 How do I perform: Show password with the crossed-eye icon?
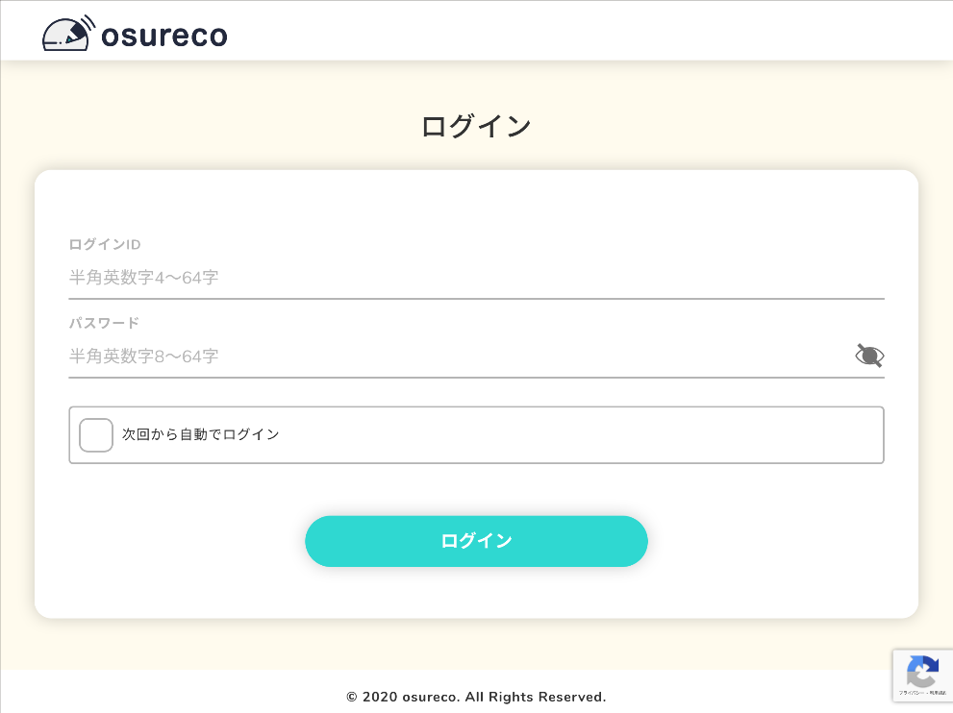pos(869,356)
